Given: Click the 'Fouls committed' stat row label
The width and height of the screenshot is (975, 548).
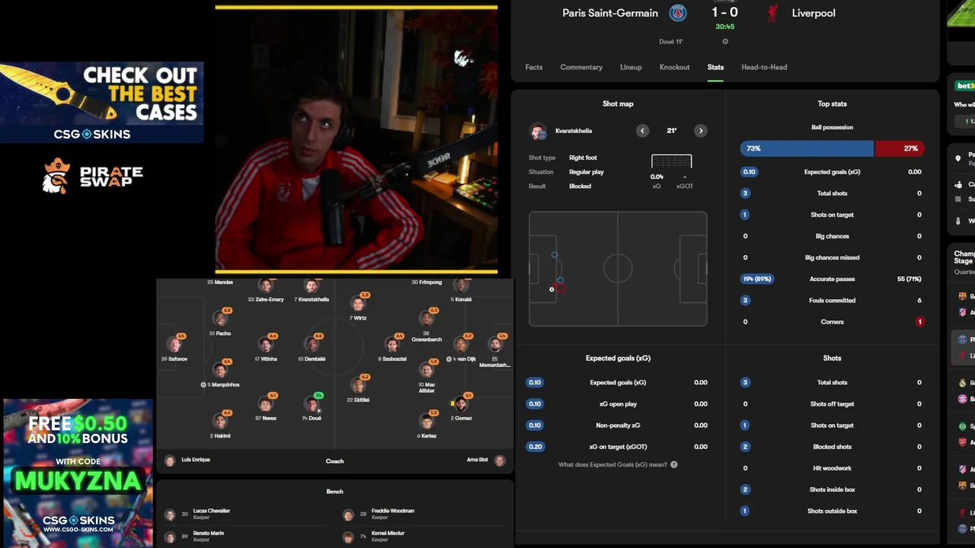Looking at the screenshot, I should click(832, 301).
